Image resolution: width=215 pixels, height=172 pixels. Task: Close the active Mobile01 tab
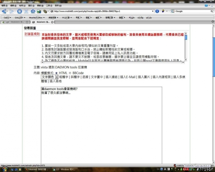(52, 22)
